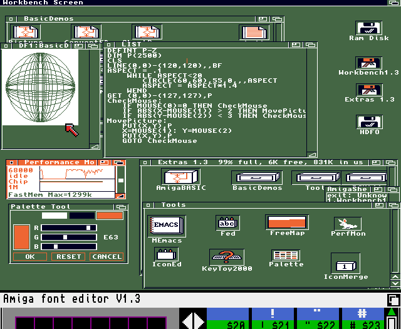Click the 'DIM P(2500)' code line
This screenshot has width=401, height=329.
[135, 56]
